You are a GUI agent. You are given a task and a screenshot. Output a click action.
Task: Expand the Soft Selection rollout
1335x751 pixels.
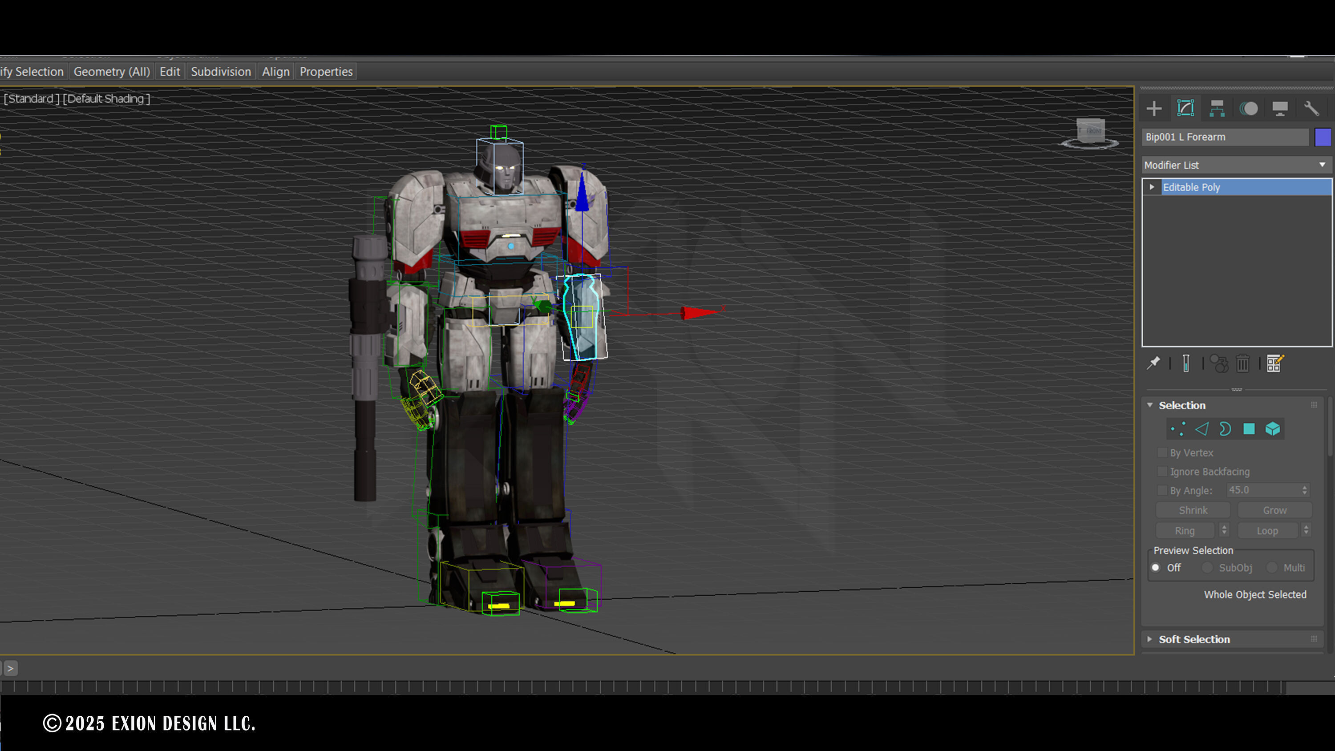tap(1150, 639)
